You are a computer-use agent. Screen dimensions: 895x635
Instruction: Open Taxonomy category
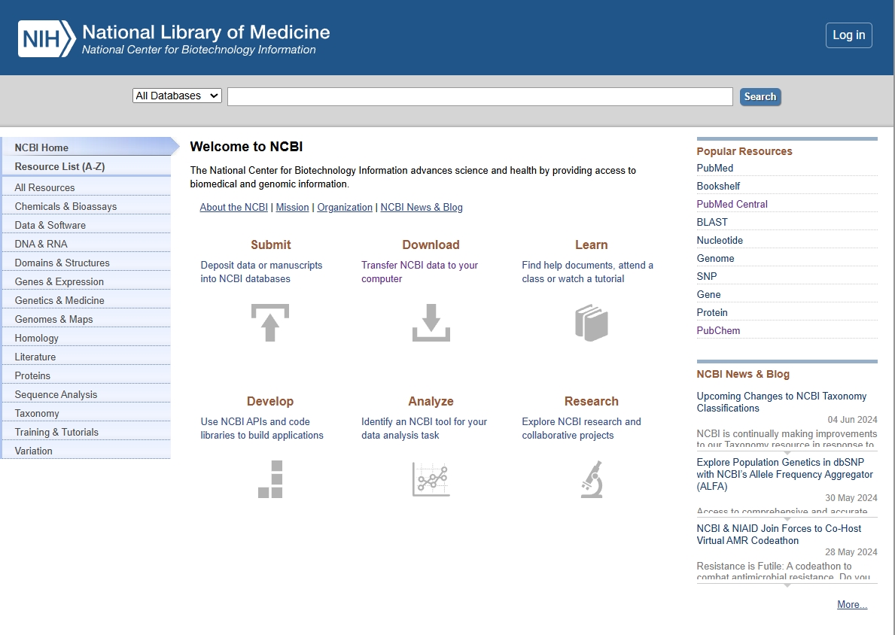86,414
